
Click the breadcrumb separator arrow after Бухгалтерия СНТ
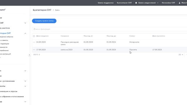coord(53,10)
